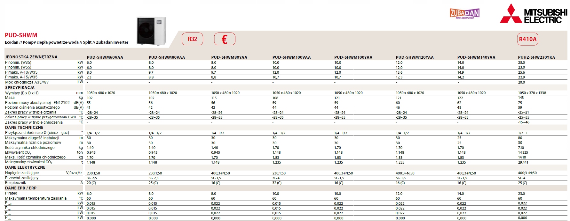
Task: Click the SHWM80YAA mass value 115
Action: pyautogui.click(x=214, y=98)
